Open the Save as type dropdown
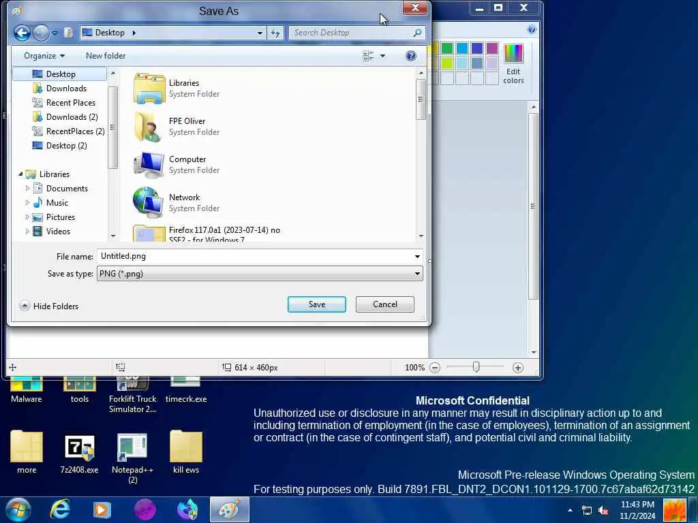Screen dimensions: 698x523 [260, 274]
